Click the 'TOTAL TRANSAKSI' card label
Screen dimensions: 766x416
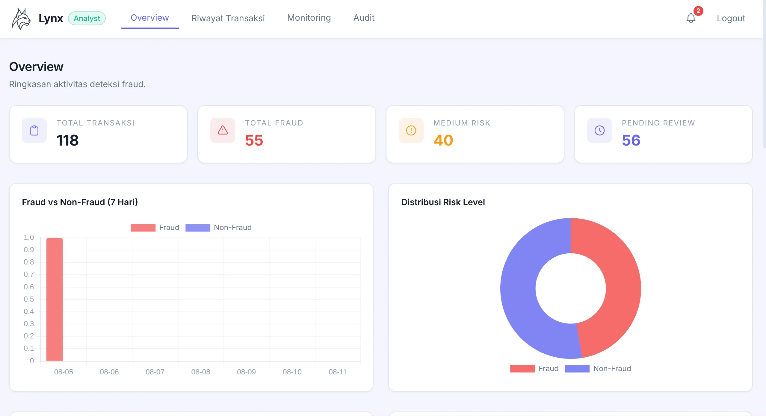pyautogui.click(x=96, y=123)
